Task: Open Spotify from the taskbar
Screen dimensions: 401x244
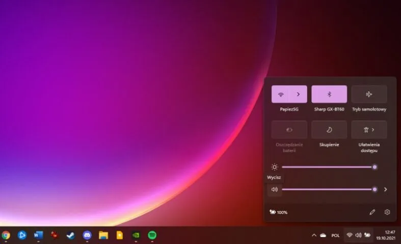Action: pyautogui.click(x=152, y=235)
